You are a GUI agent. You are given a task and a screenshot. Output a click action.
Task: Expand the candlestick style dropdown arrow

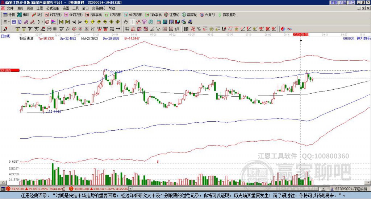pos(42,22)
